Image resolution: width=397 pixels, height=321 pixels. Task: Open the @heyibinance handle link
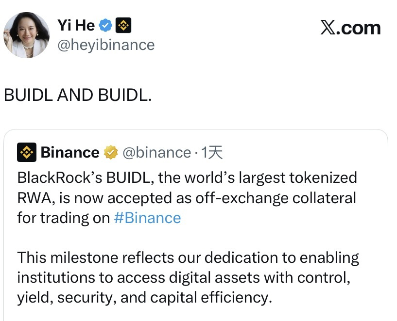tap(106, 45)
